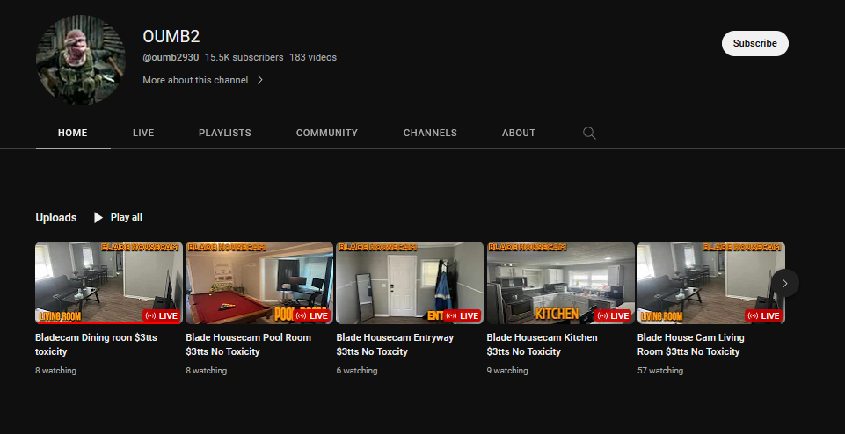Click LIVE badge on Entryway thumbnail
The width and height of the screenshot is (845, 434).
point(463,315)
